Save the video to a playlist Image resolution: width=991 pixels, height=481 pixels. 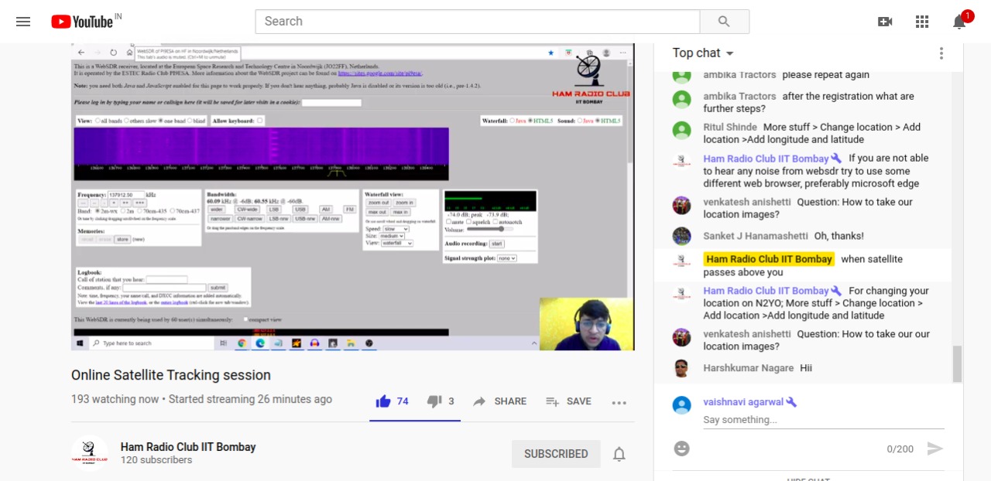568,401
